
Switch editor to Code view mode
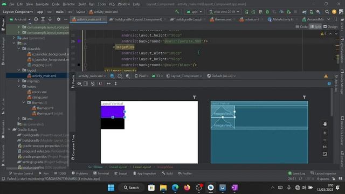(301, 26)
